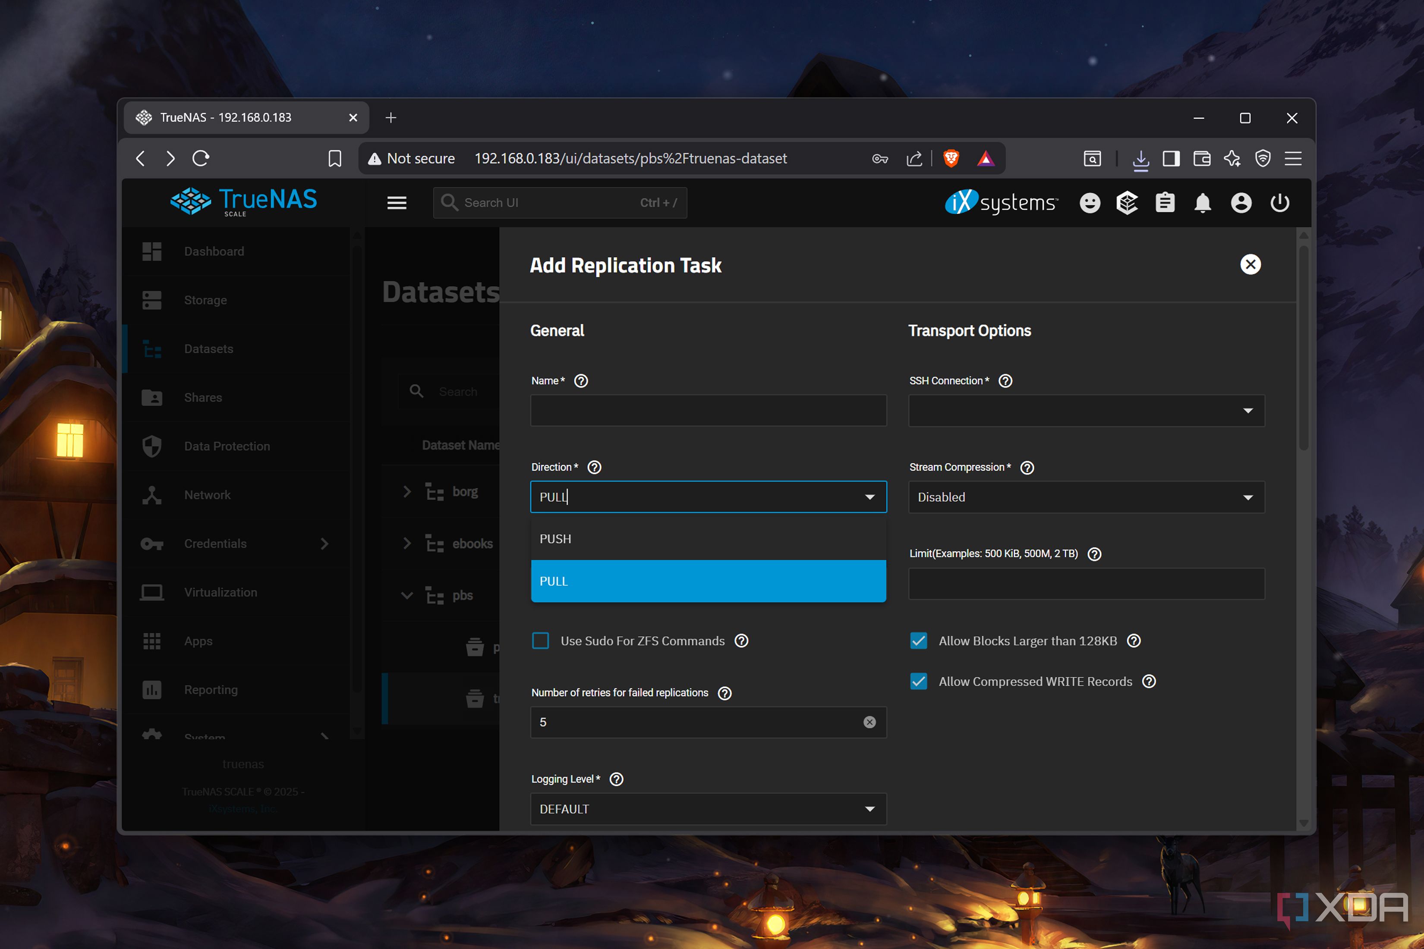Click the power icon
This screenshot has width=1424, height=949.
[x=1279, y=203]
